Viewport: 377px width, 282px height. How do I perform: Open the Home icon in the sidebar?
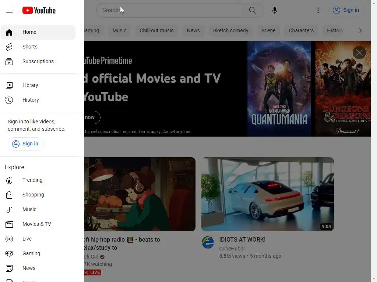pos(9,32)
